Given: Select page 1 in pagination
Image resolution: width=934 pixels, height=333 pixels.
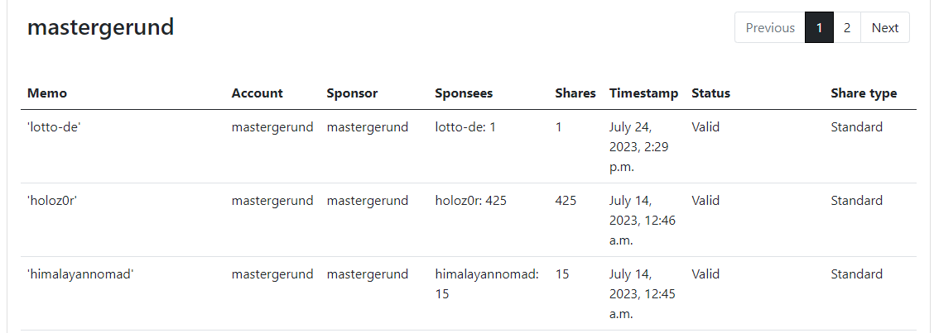Looking at the screenshot, I should tap(819, 27).
